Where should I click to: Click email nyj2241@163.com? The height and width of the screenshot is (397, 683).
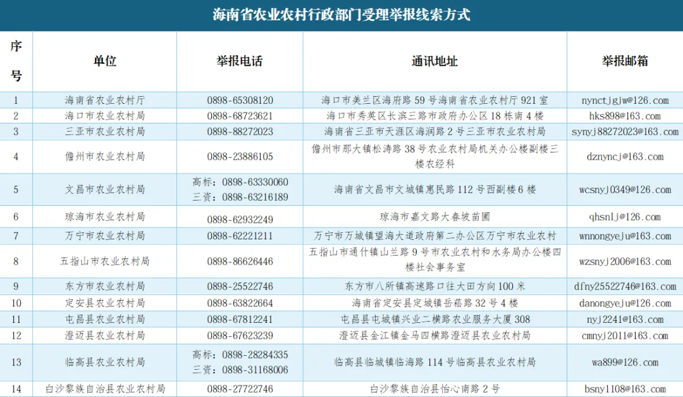click(625, 319)
